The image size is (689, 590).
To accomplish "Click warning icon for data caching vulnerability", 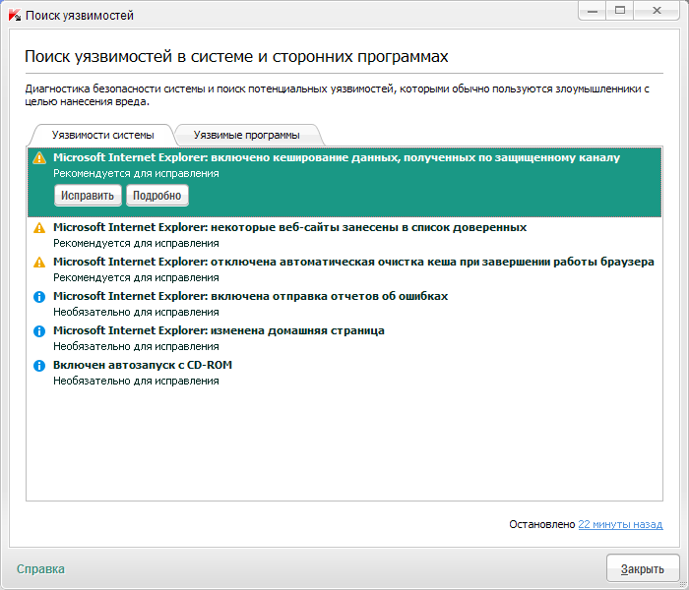I will click(x=39, y=158).
